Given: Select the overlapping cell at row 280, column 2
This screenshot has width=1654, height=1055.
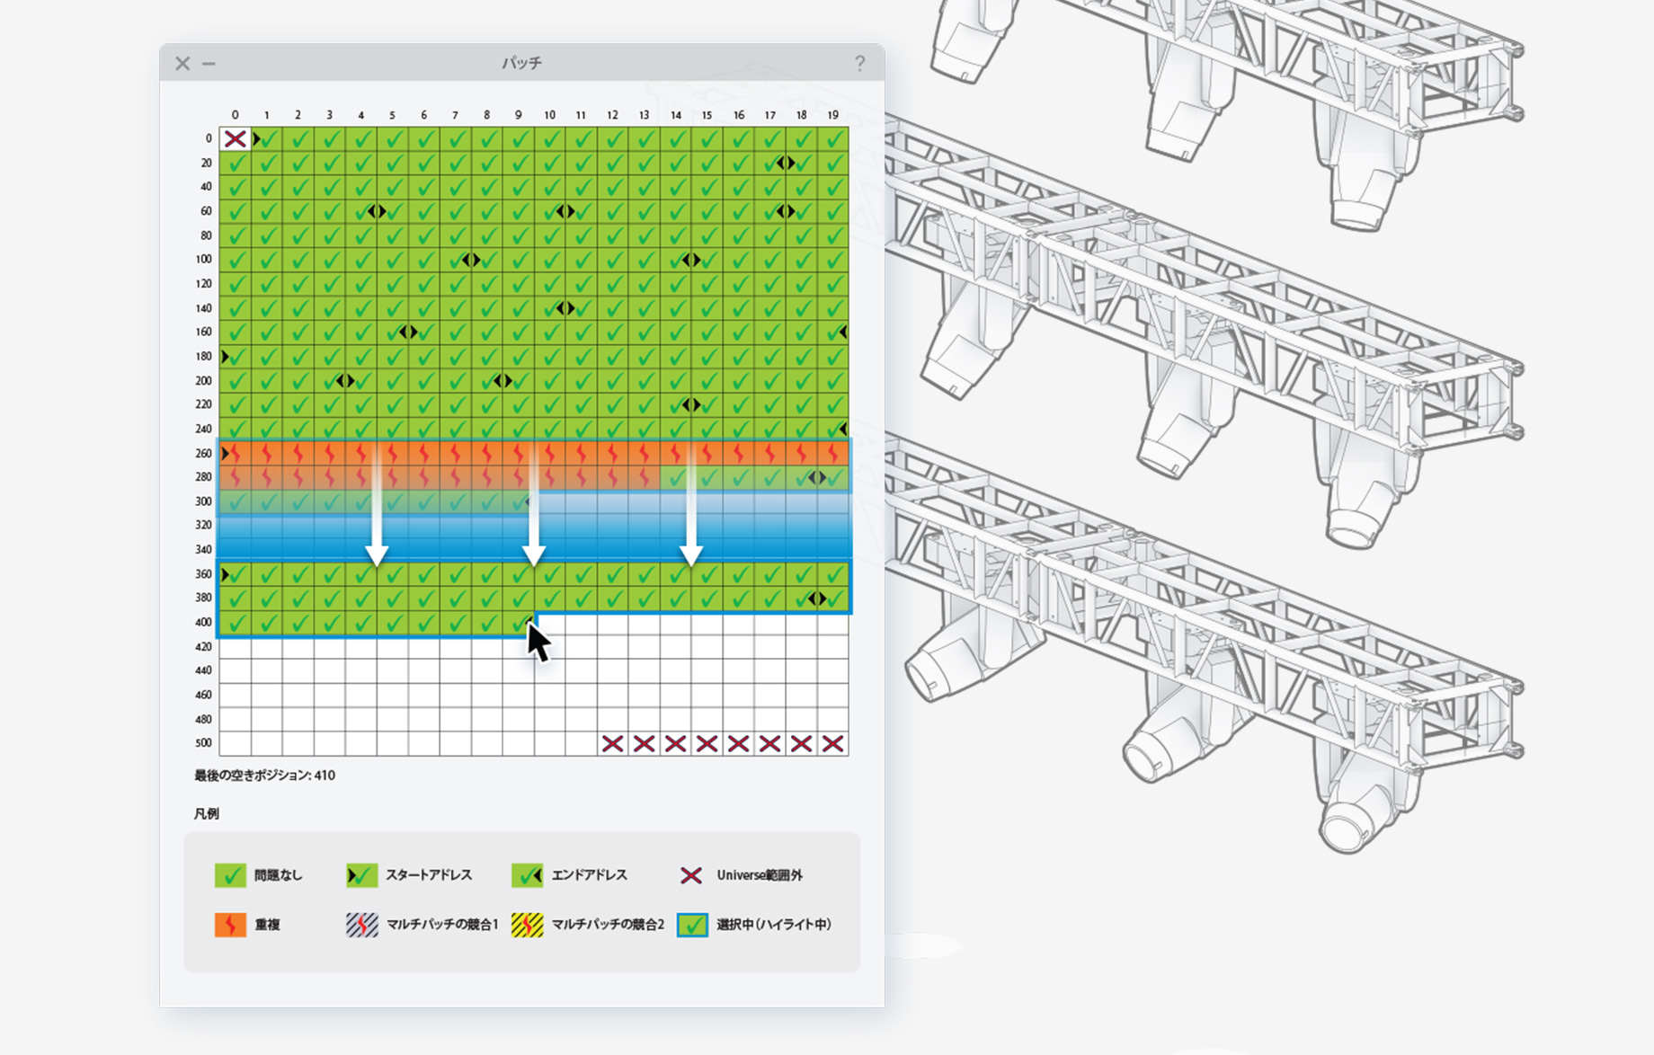Looking at the screenshot, I should 298,477.
